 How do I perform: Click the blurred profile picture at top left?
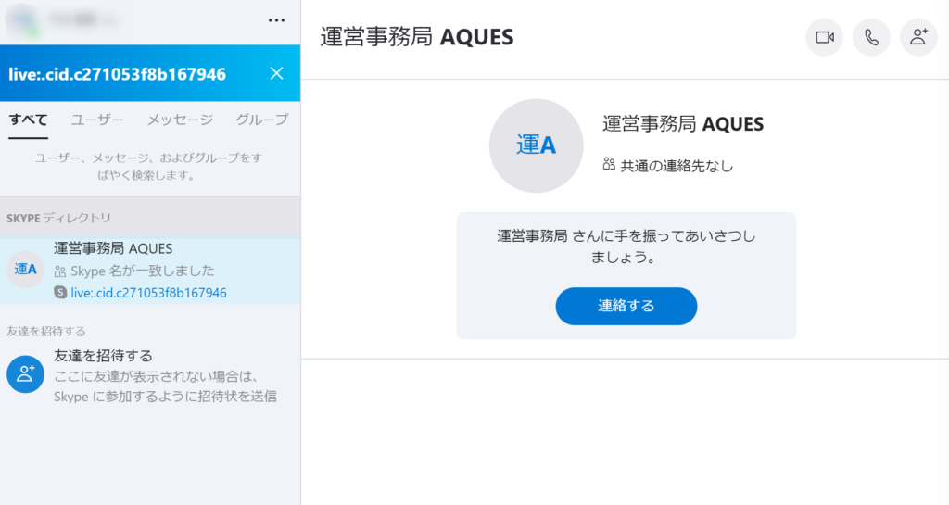coord(22,20)
